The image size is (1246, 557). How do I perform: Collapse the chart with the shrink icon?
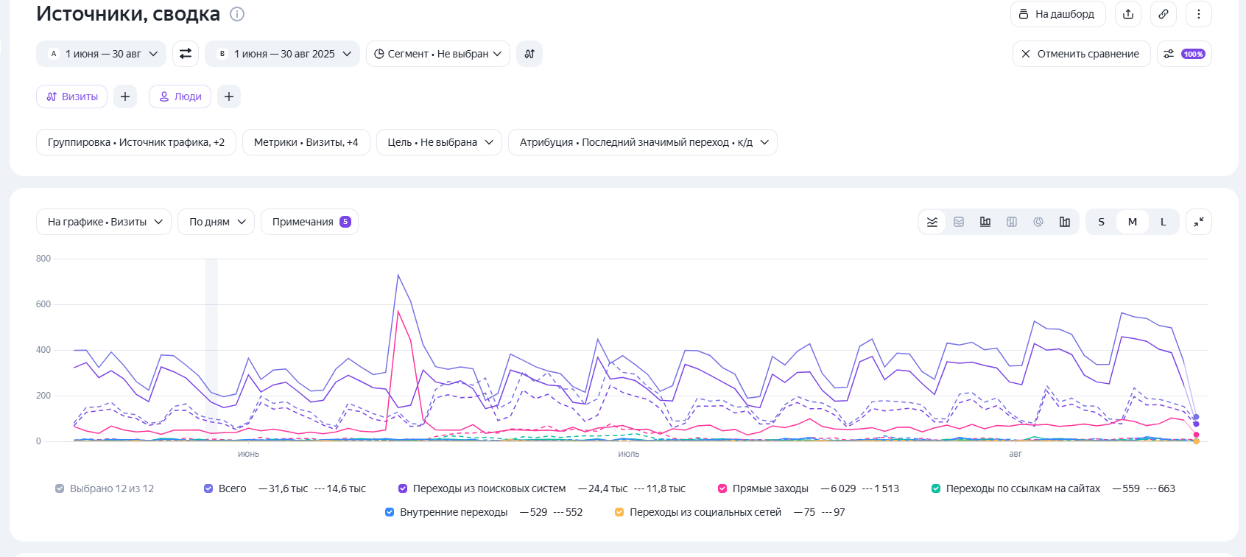coord(1199,222)
